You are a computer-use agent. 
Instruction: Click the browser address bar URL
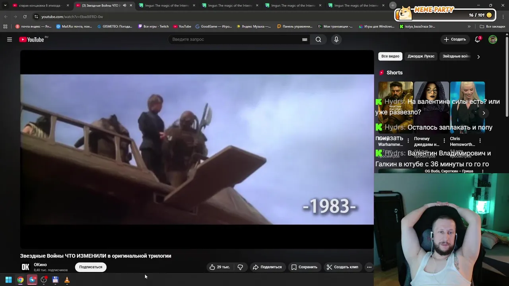[72, 17]
